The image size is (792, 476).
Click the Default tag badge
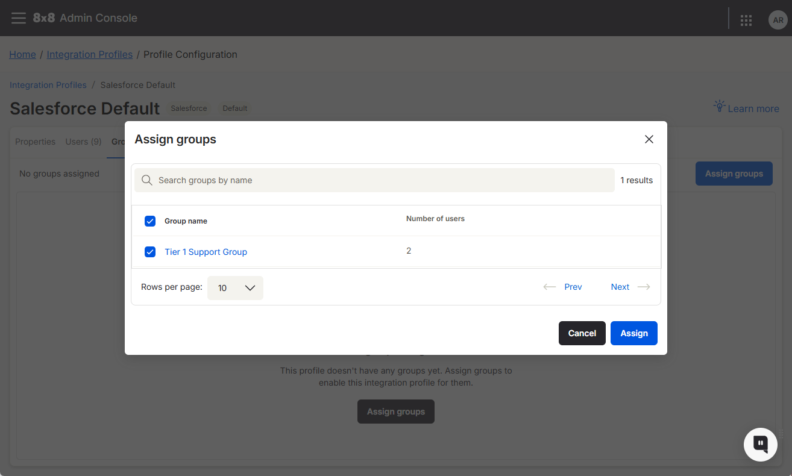coord(235,108)
